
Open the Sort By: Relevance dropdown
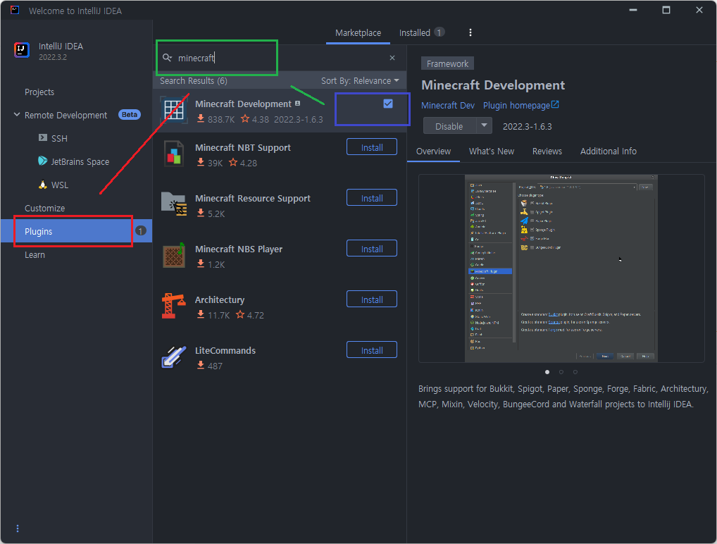[x=360, y=80]
